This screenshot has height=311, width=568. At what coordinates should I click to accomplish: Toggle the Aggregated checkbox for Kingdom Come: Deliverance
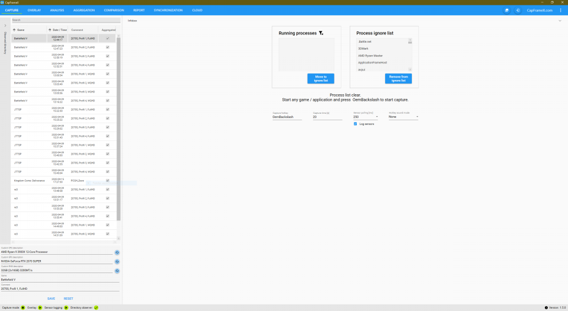[108, 181]
